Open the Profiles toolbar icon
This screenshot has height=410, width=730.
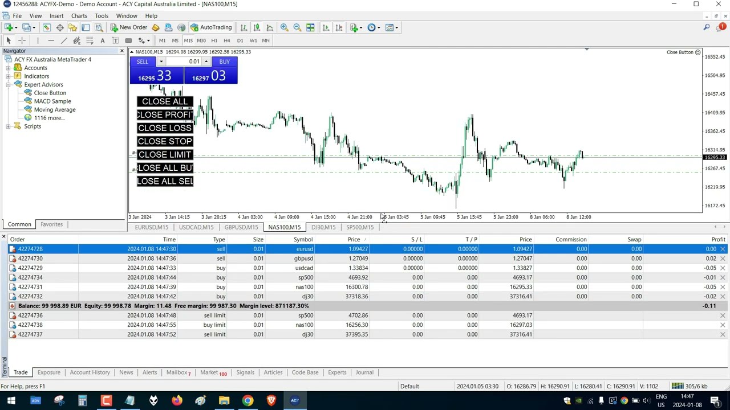(27, 27)
